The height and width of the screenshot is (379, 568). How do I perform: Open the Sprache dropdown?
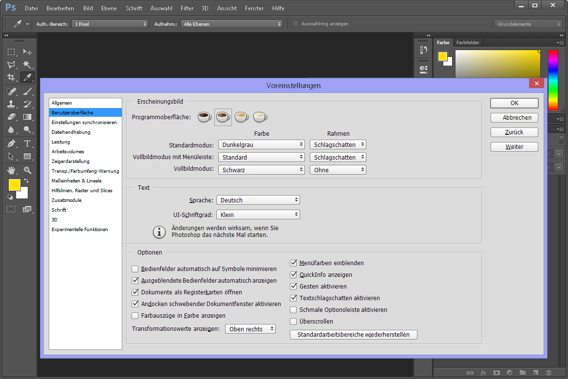pyautogui.click(x=258, y=200)
